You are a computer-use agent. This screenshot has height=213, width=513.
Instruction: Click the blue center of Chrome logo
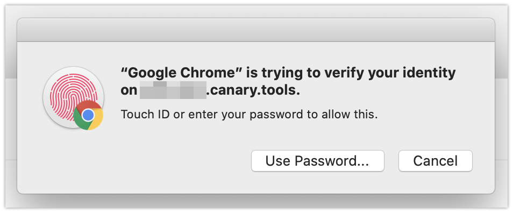(x=88, y=115)
